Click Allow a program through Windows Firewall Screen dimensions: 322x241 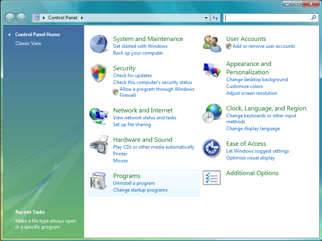pyautogui.click(x=157, y=92)
